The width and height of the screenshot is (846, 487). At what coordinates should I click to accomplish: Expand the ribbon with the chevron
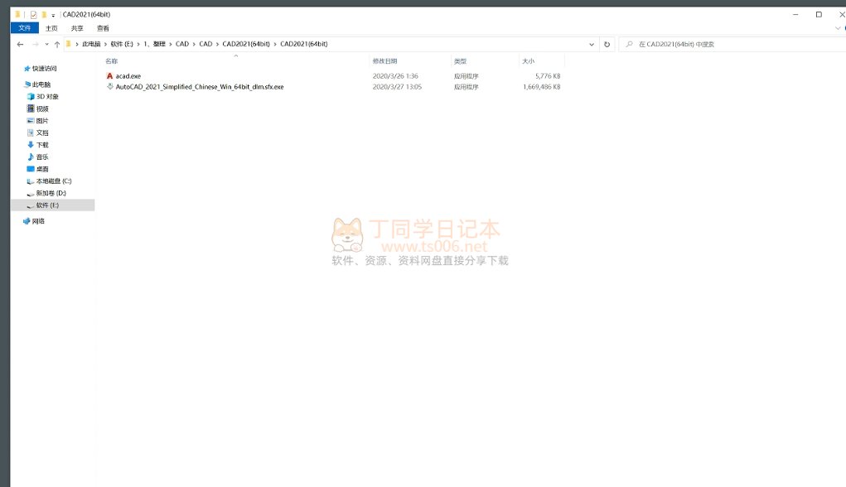838,28
